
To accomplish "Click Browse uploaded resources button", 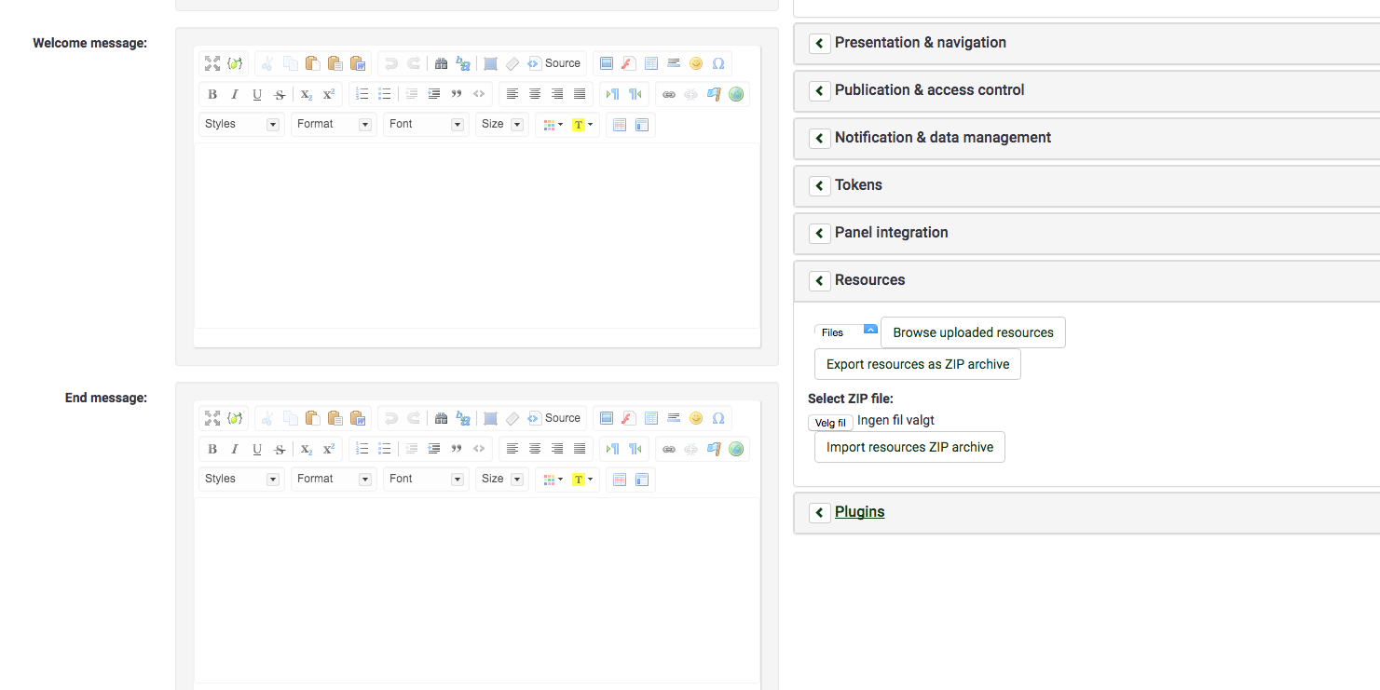I will point(973,332).
